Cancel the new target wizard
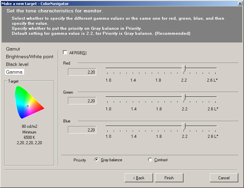The height and width of the screenshot is (188, 244). [224, 178]
